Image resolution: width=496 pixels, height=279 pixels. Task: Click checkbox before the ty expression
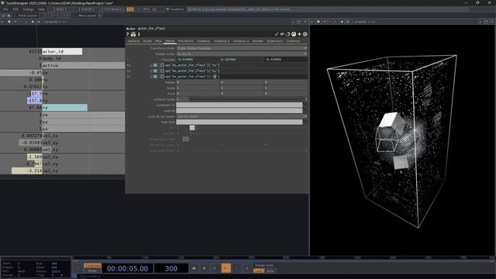162,71
